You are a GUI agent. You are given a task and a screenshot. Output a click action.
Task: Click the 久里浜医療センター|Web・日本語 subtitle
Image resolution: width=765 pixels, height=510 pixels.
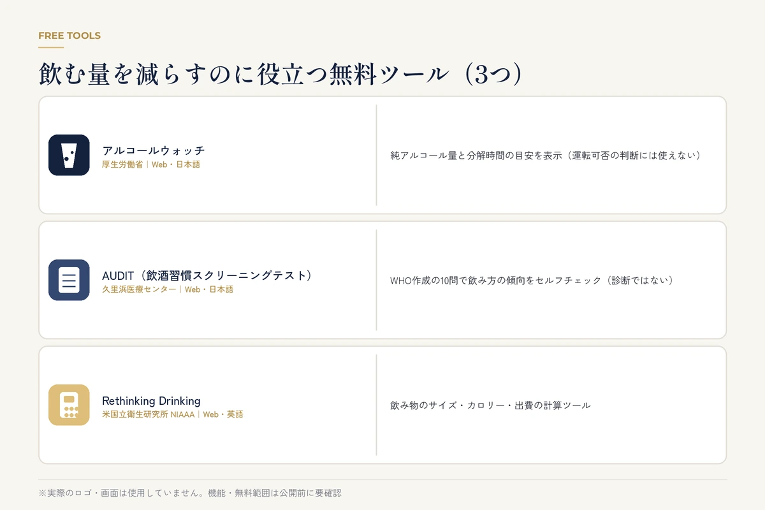point(168,289)
